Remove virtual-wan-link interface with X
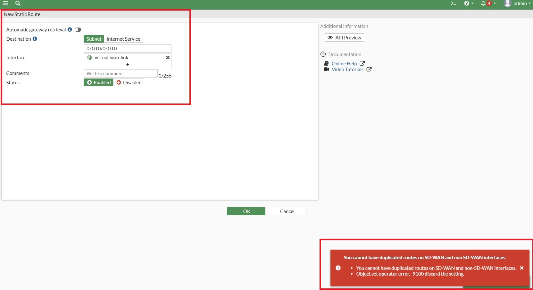The height and width of the screenshot is (290, 533). pyautogui.click(x=168, y=58)
